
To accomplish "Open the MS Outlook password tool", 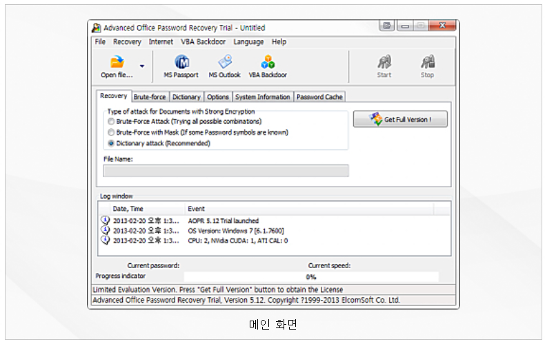I will point(224,66).
